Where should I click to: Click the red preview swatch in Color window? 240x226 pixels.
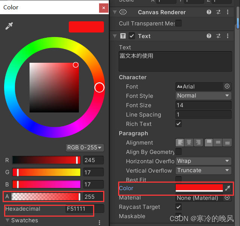pos(86,27)
